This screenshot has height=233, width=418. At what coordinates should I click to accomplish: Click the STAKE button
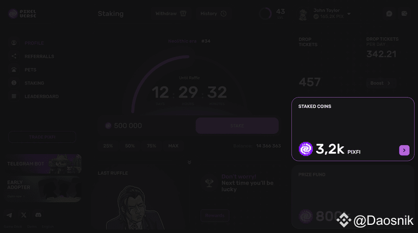237,126
